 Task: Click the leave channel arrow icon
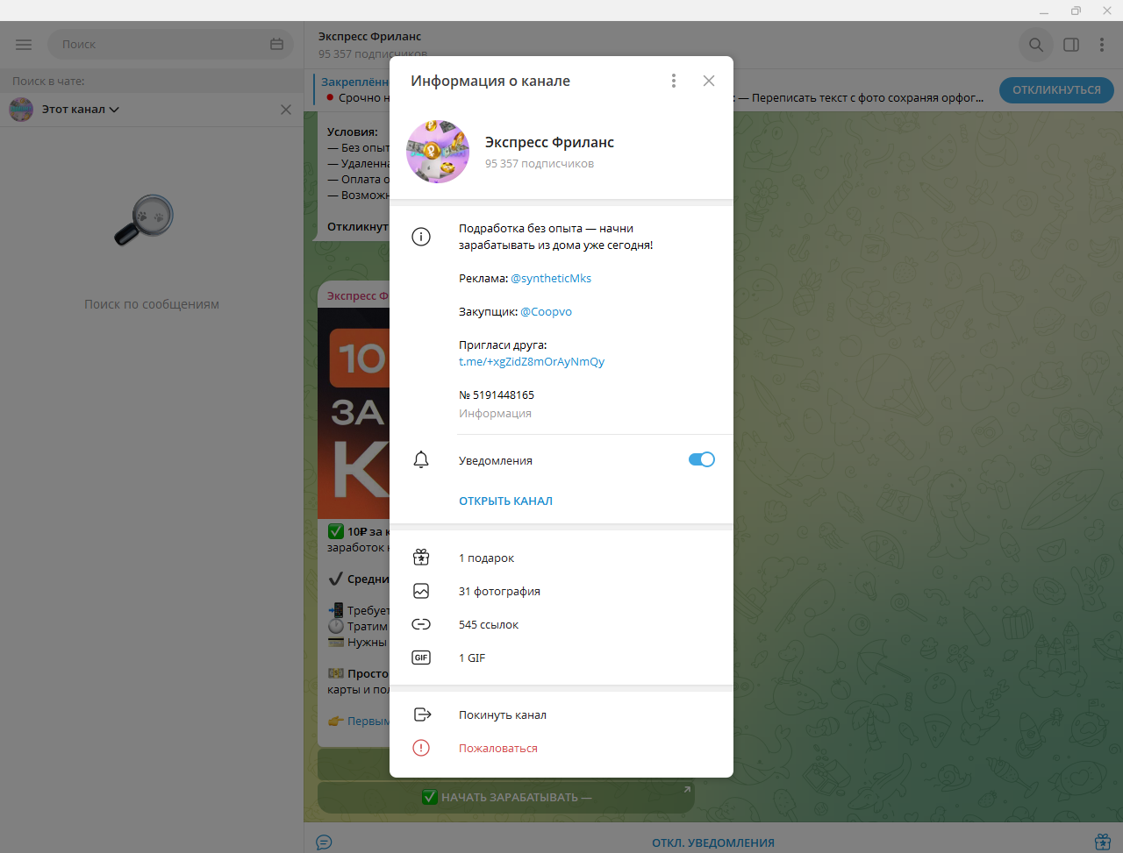point(422,714)
